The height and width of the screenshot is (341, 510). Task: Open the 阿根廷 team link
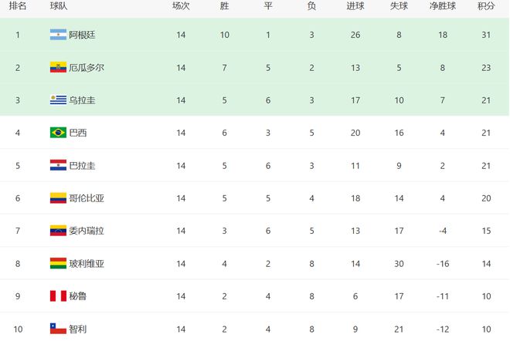82,35
